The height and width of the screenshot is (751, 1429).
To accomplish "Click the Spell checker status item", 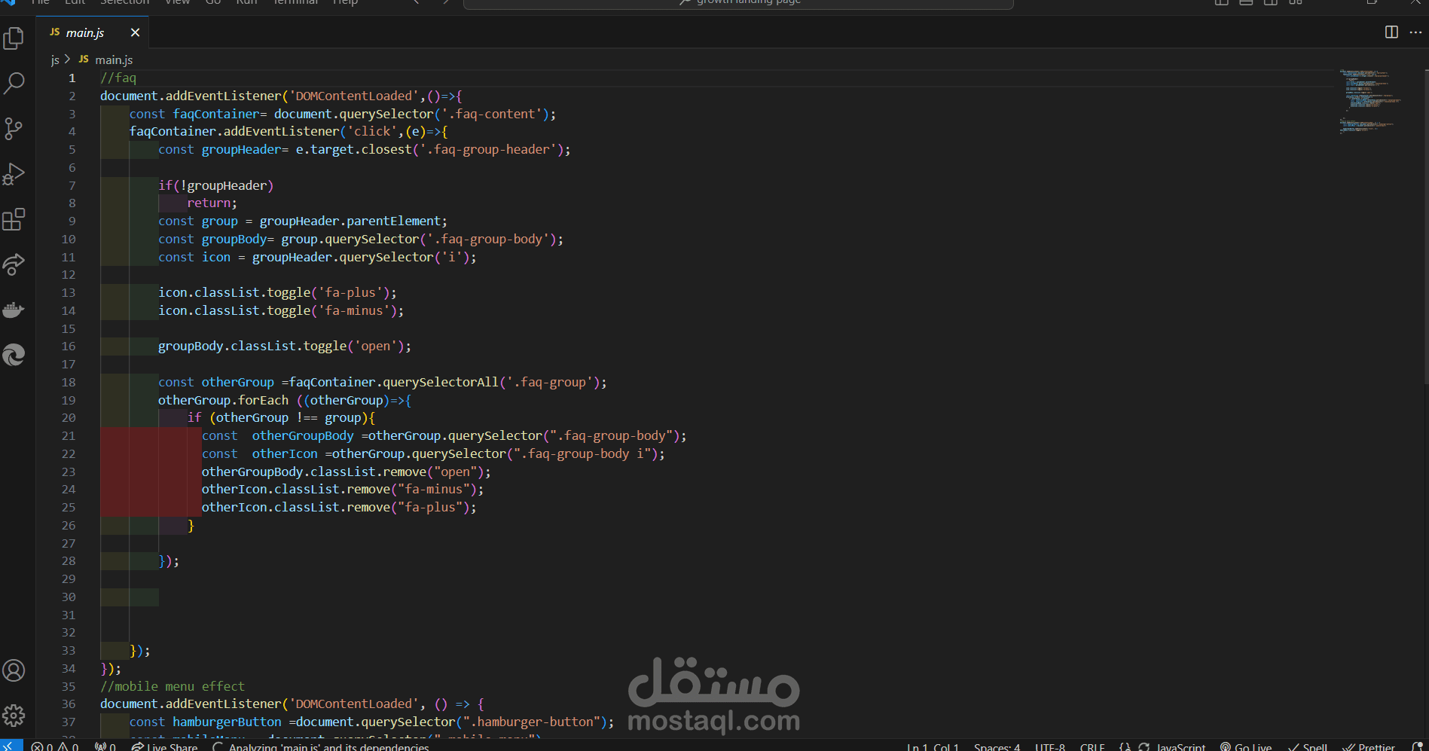I will [1308, 746].
